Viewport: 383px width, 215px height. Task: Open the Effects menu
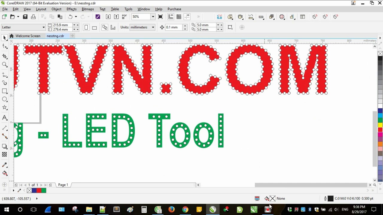(72, 9)
